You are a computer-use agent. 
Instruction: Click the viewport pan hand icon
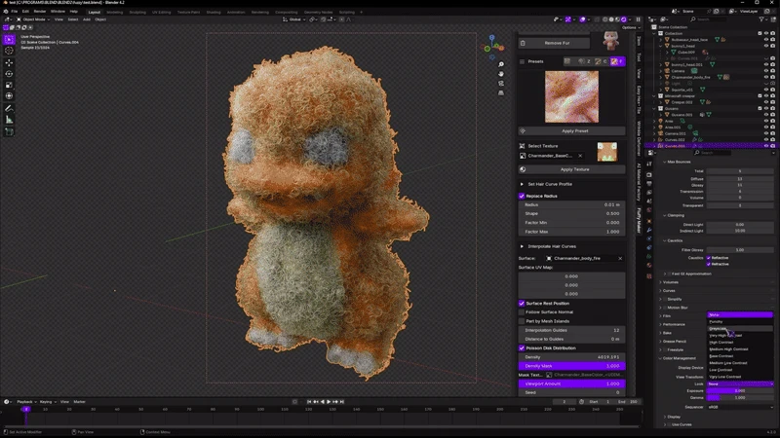click(501, 74)
